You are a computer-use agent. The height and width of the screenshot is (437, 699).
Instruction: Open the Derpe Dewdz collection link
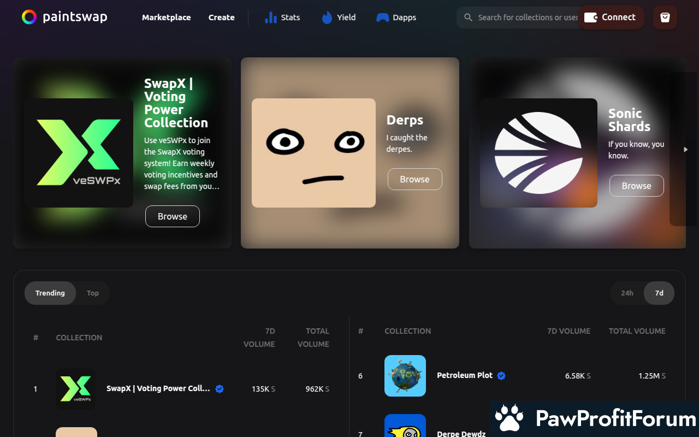tap(461, 434)
